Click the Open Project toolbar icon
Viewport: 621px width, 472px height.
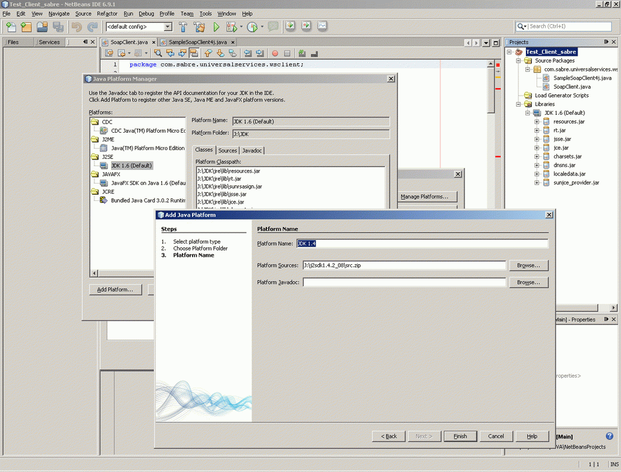(x=42, y=27)
